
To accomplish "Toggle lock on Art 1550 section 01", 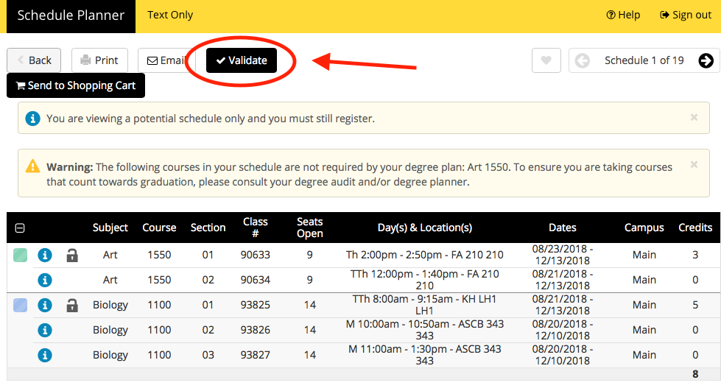I will (x=72, y=255).
